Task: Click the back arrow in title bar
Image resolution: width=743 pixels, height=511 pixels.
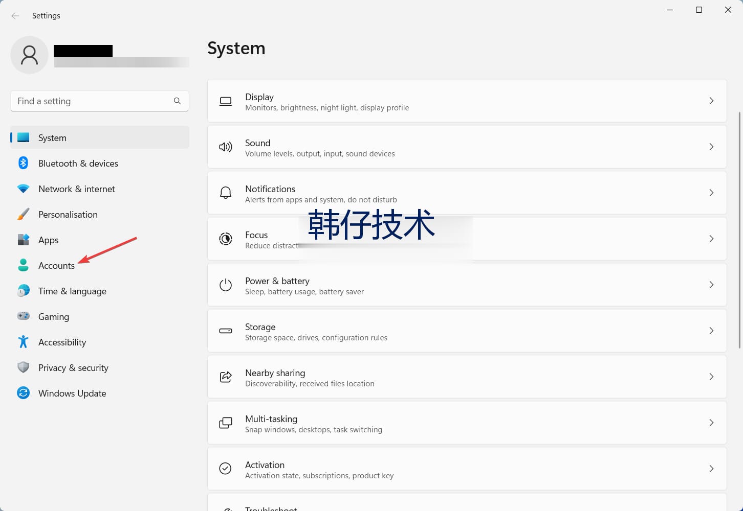Action: click(x=15, y=16)
